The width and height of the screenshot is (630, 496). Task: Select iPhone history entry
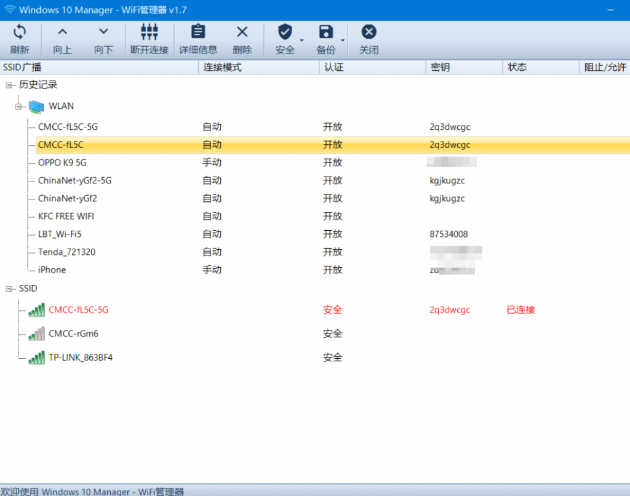click(52, 270)
